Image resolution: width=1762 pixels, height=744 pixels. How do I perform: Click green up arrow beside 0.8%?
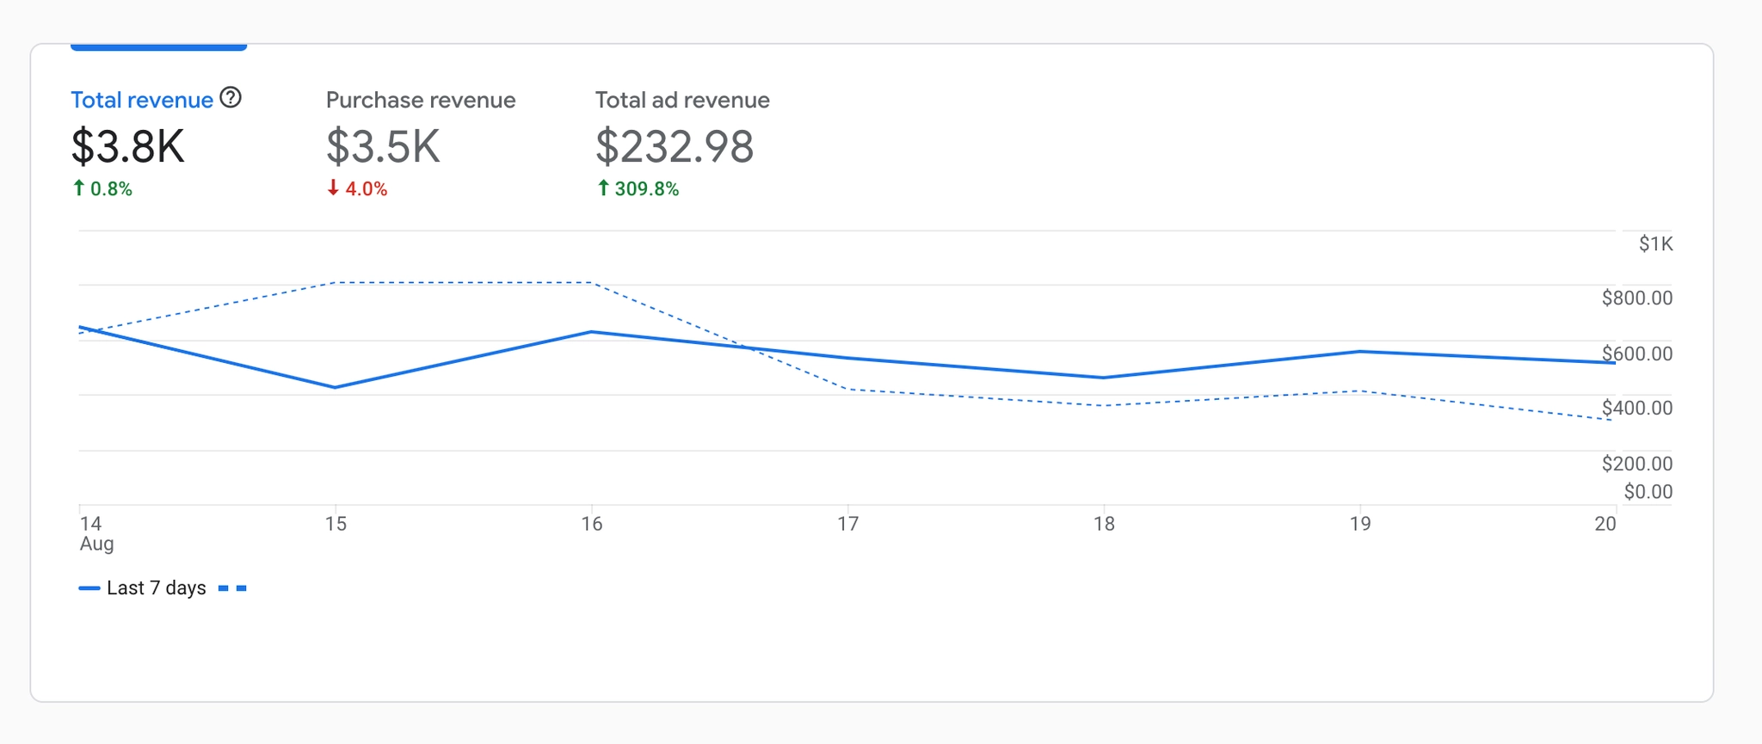[79, 188]
